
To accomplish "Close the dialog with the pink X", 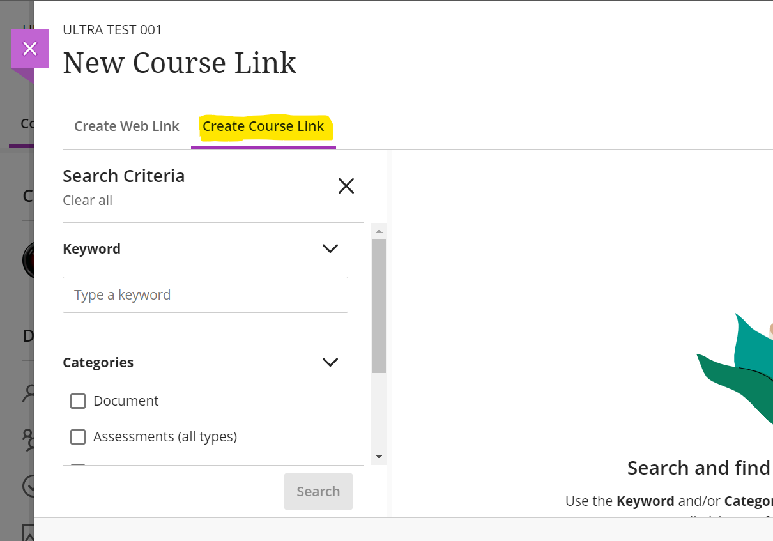I will [29, 49].
